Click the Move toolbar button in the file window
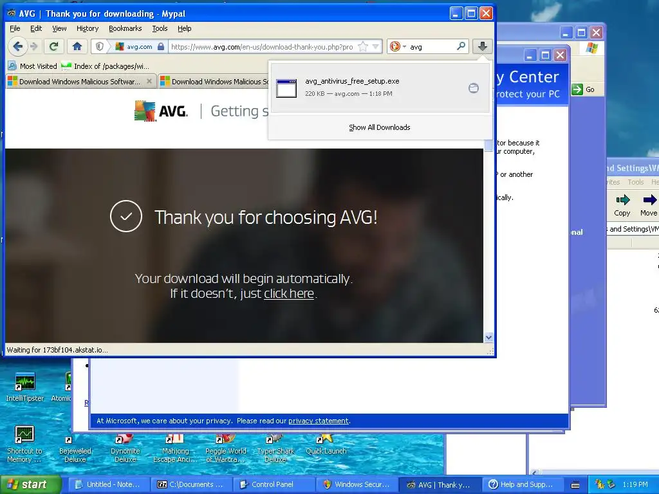659x494 pixels. (x=649, y=205)
